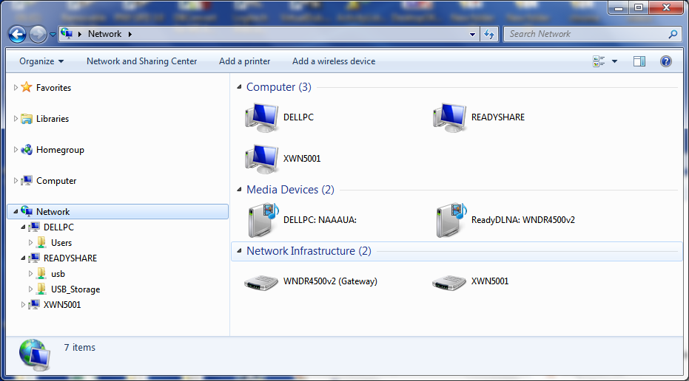This screenshot has height=381, width=689.
Task: Open Help with the question mark icon
Action: point(666,61)
